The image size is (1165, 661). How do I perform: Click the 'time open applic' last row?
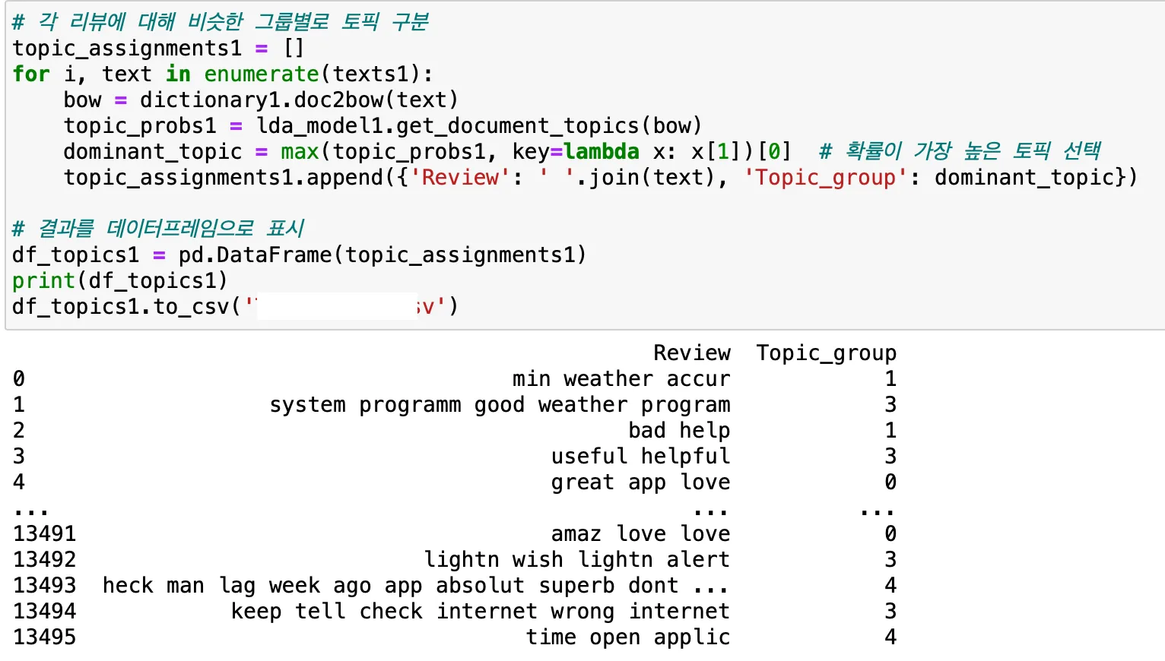point(627,637)
